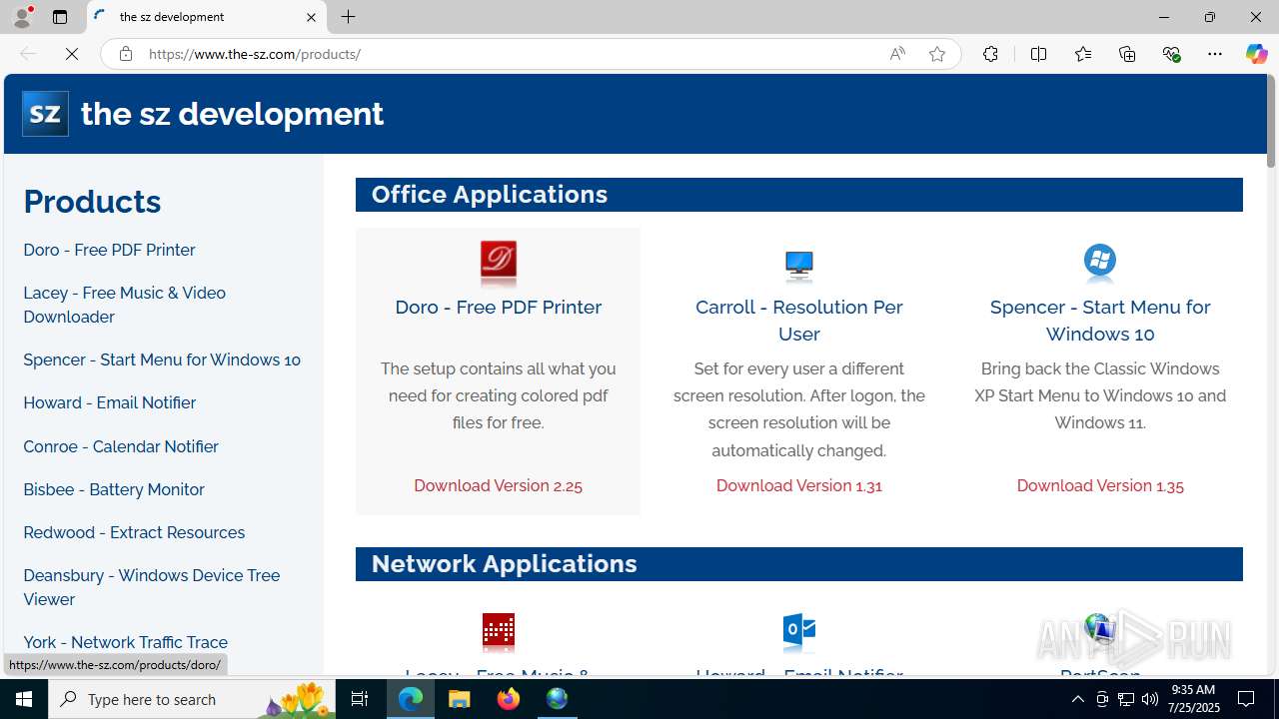Open the browser profile avatar
The image size is (1279, 719).
coord(22,17)
